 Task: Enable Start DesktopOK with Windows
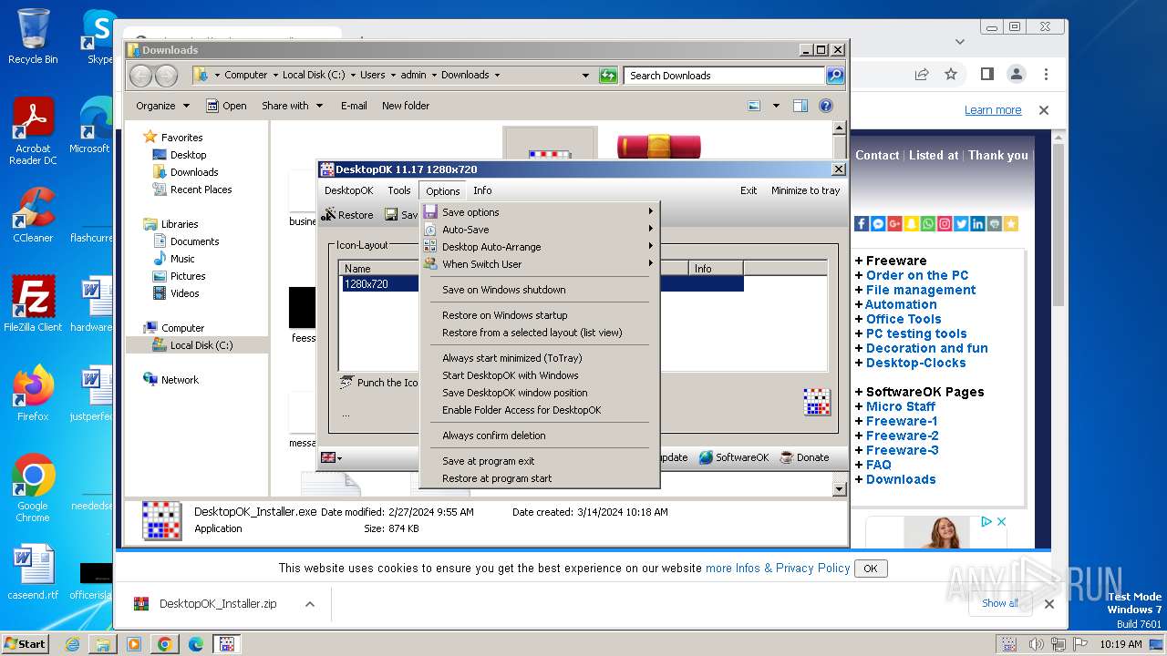(539, 375)
